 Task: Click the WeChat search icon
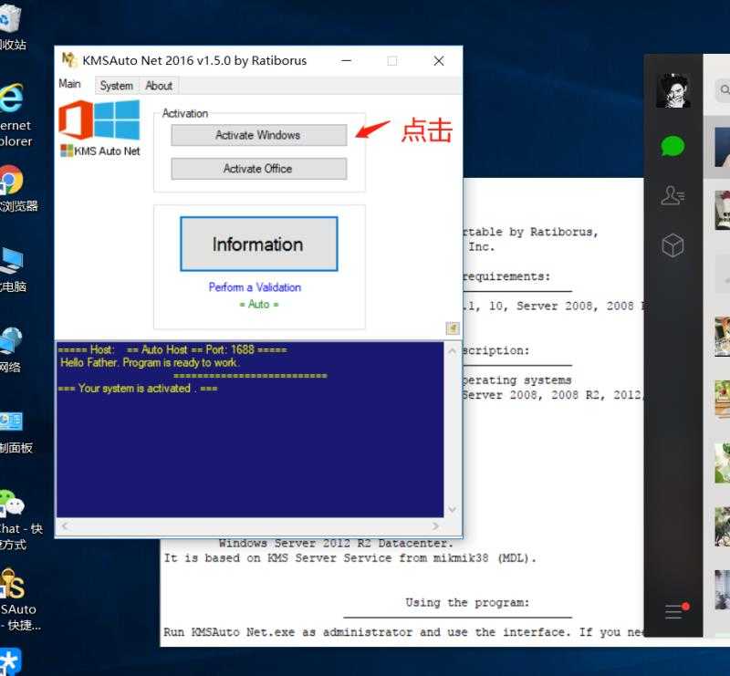pos(725,89)
